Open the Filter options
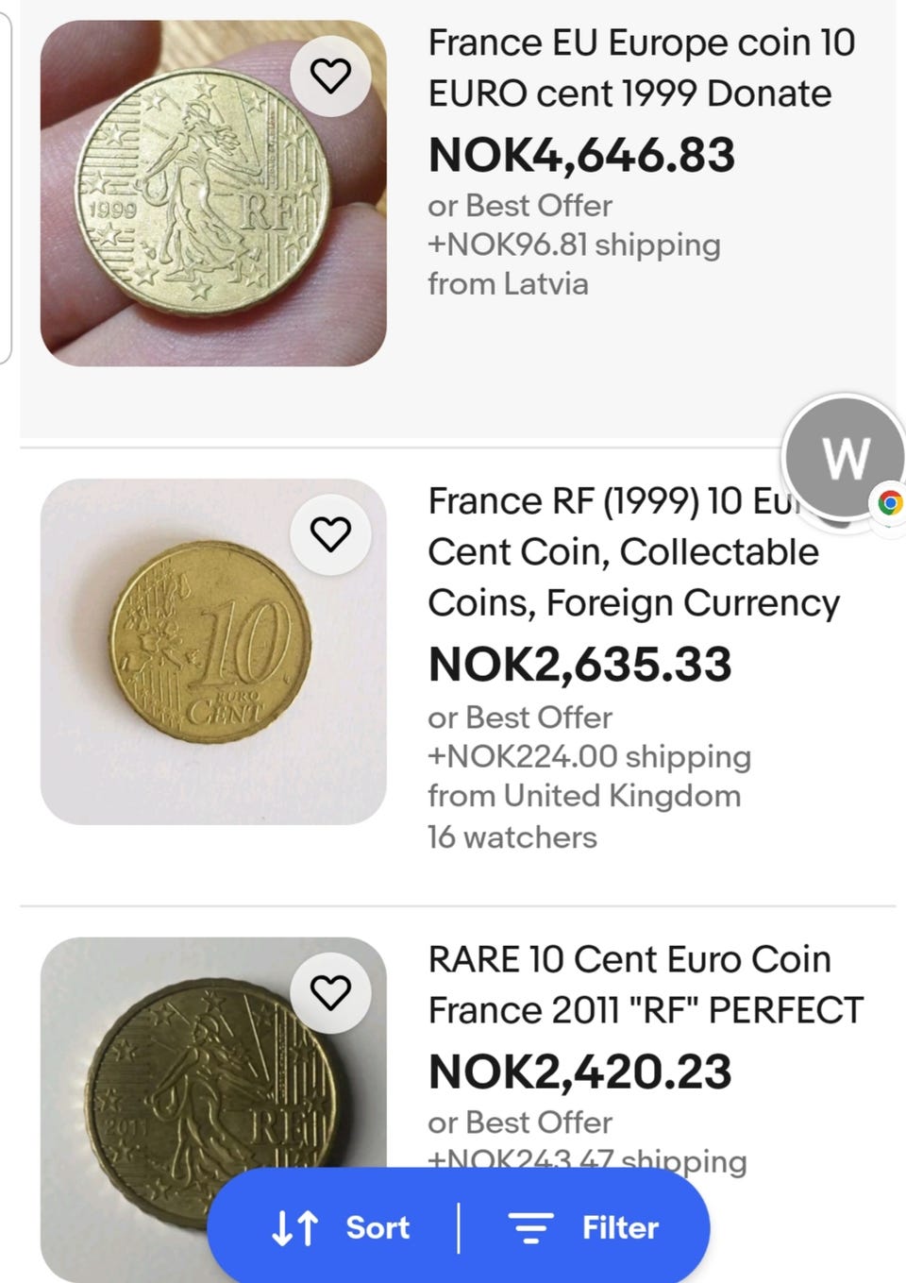Viewport: 906px width, 1283px height. point(582,1227)
